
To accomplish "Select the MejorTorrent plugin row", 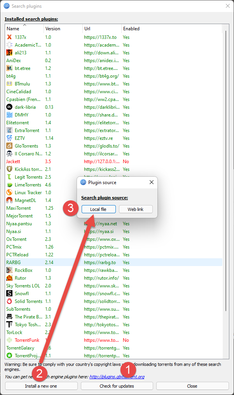I will (114, 216).
